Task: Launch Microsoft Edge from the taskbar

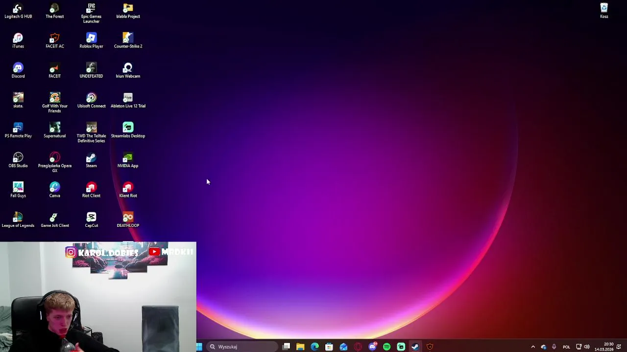Action: [x=314, y=347]
